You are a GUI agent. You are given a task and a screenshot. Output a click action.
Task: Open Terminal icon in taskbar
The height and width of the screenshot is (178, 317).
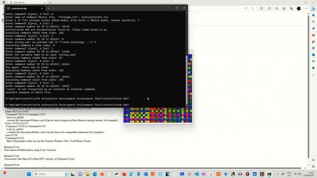pyautogui.click(x=269, y=174)
